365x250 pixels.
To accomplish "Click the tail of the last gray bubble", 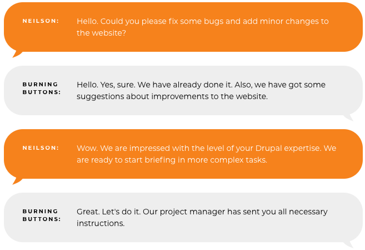I will tap(348, 244).
